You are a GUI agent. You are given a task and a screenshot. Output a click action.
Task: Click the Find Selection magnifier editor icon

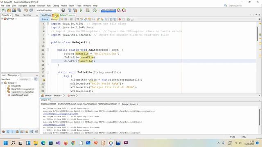click(x=78, y=19)
